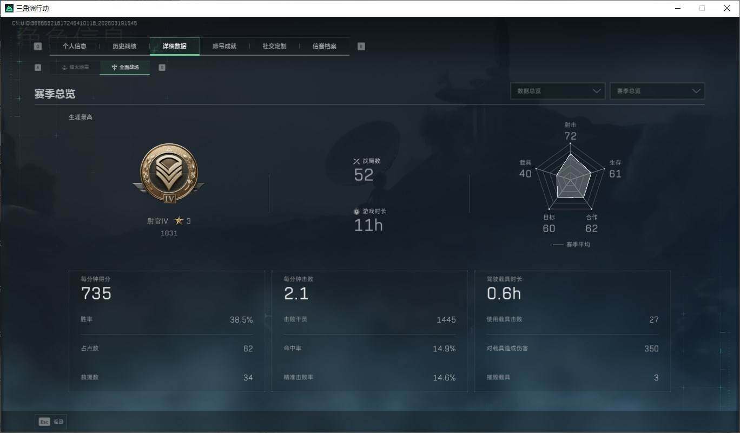Click the 驾驶载具时长 value 0.6h

coord(504,293)
